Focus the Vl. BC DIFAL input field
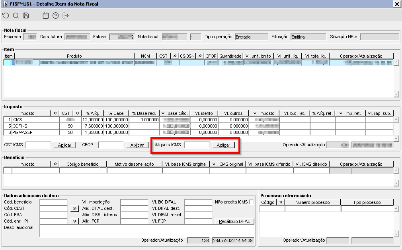 click(199, 202)
